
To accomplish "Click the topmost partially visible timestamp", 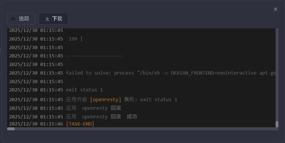I will point(36,30).
